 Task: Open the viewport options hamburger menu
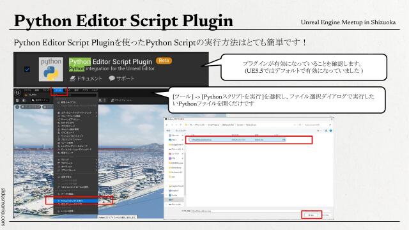coord(17,107)
